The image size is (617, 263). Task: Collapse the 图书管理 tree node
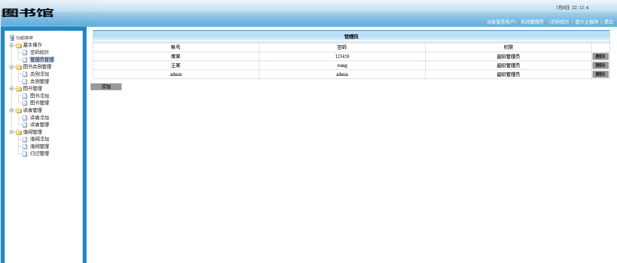pyautogui.click(x=12, y=89)
